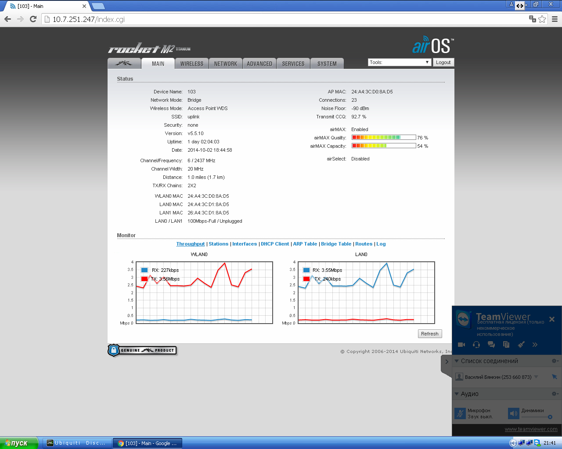Image resolution: width=562 pixels, height=449 pixels.
Task: Switch to the WIRELESS tab
Action: (192, 64)
